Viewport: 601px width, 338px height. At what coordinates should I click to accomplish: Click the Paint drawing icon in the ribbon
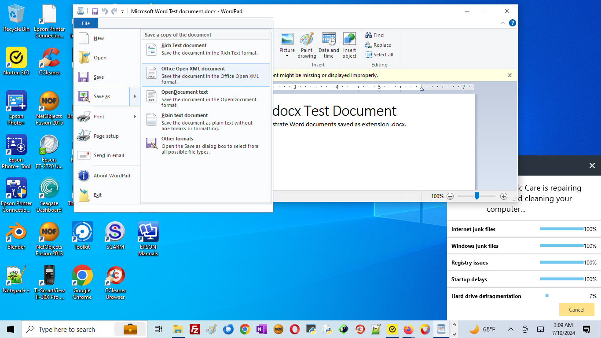(x=307, y=40)
